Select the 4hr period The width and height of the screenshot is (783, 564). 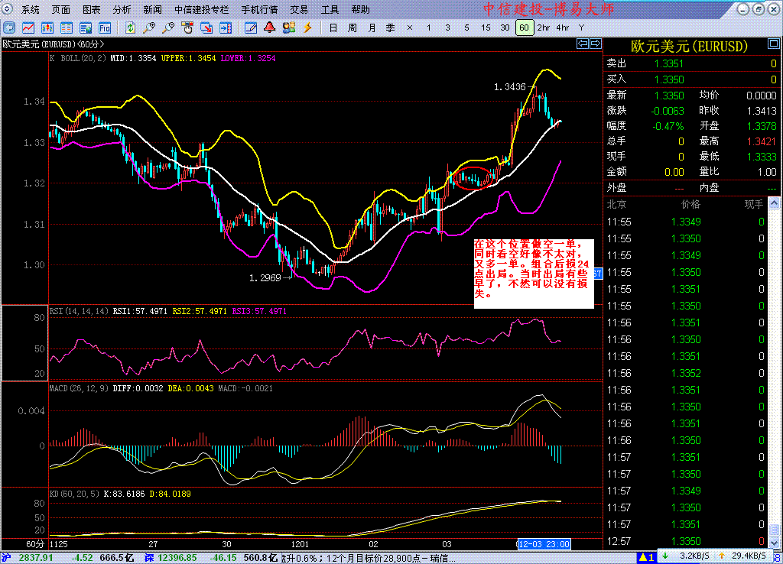pyautogui.click(x=563, y=28)
